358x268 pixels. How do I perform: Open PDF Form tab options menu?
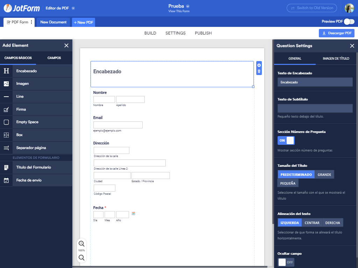tap(31, 22)
